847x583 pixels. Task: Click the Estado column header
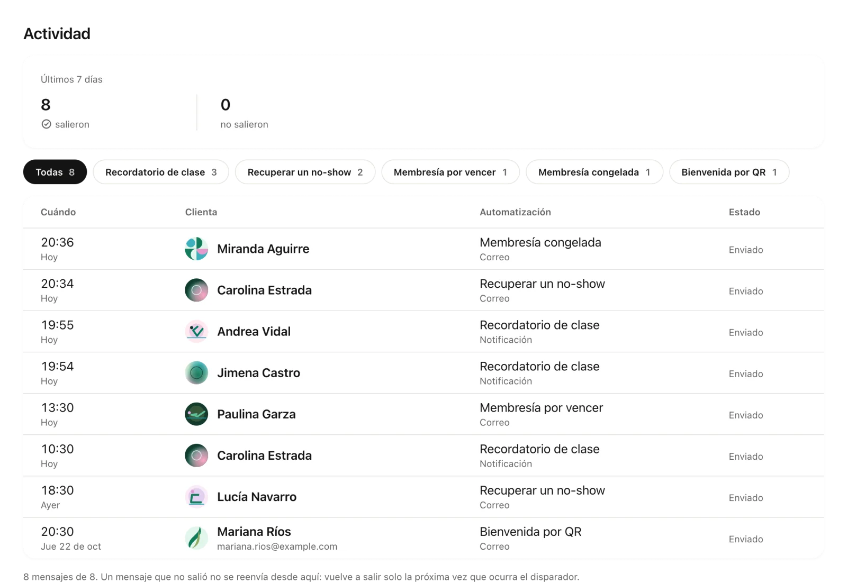pyautogui.click(x=744, y=212)
